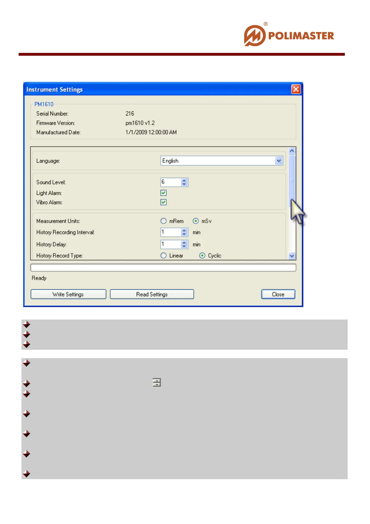
Task: Close the Instrument Settings dialog via red X
Action: click(296, 89)
